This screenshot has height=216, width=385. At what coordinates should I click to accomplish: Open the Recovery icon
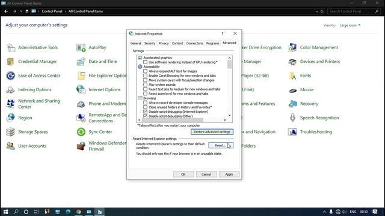point(292,104)
